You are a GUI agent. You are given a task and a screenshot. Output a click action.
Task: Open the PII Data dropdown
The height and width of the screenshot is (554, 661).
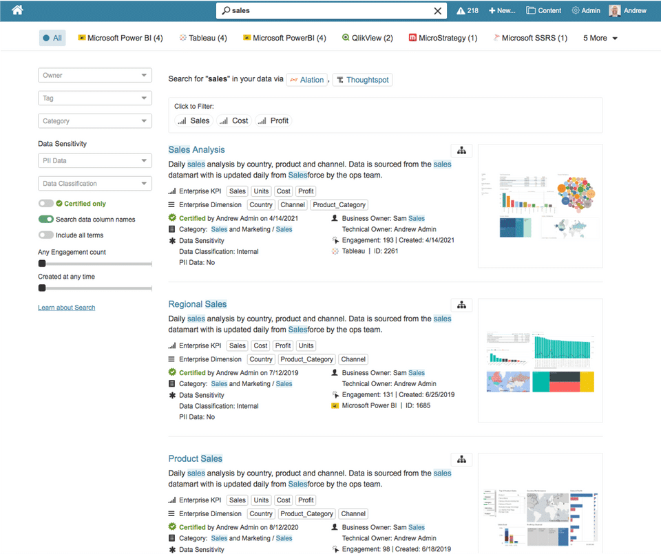point(95,160)
